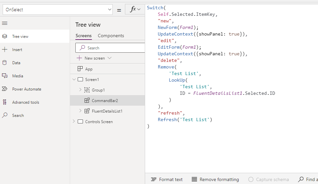Open the Data pane
The height and width of the screenshot is (184, 318).
16,63
